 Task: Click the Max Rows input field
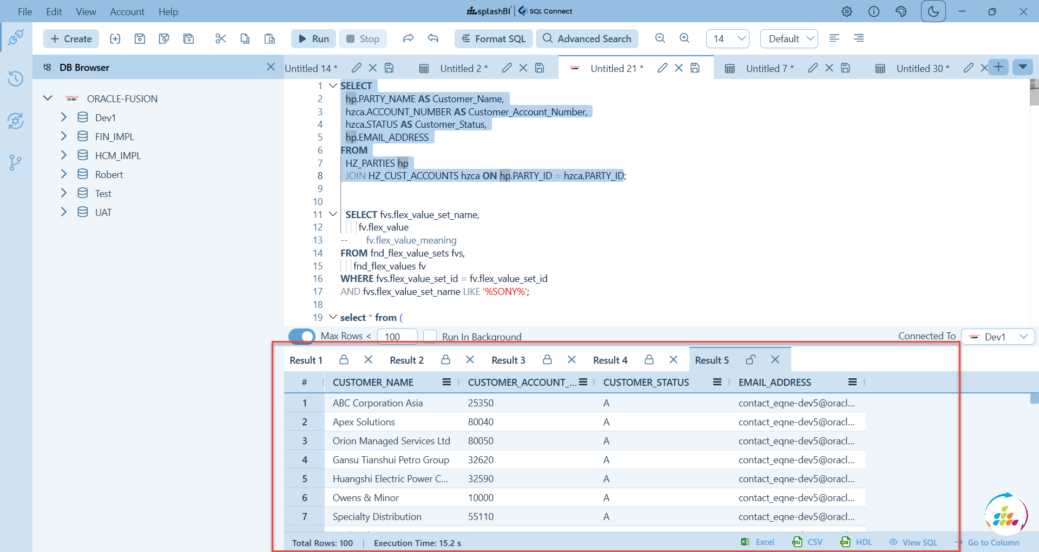point(397,337)
